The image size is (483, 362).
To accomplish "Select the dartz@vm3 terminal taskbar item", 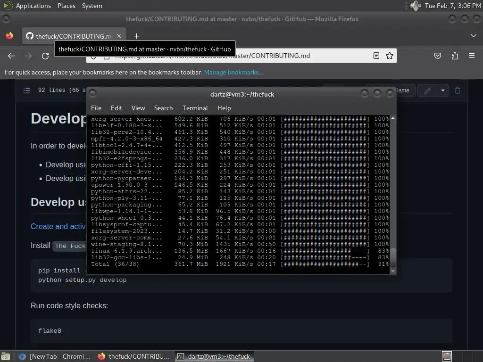I will click(x=214, y=356).
